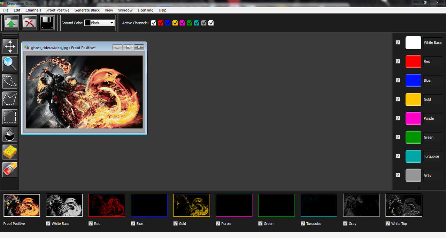Viewport: 446px width, 238px height.
Task: Click the White Base color swatch in side panel
Action: 413,43
